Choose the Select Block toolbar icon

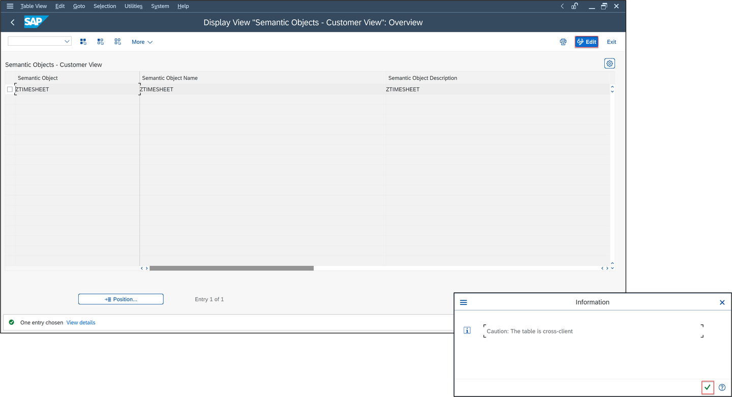(101, 42)
